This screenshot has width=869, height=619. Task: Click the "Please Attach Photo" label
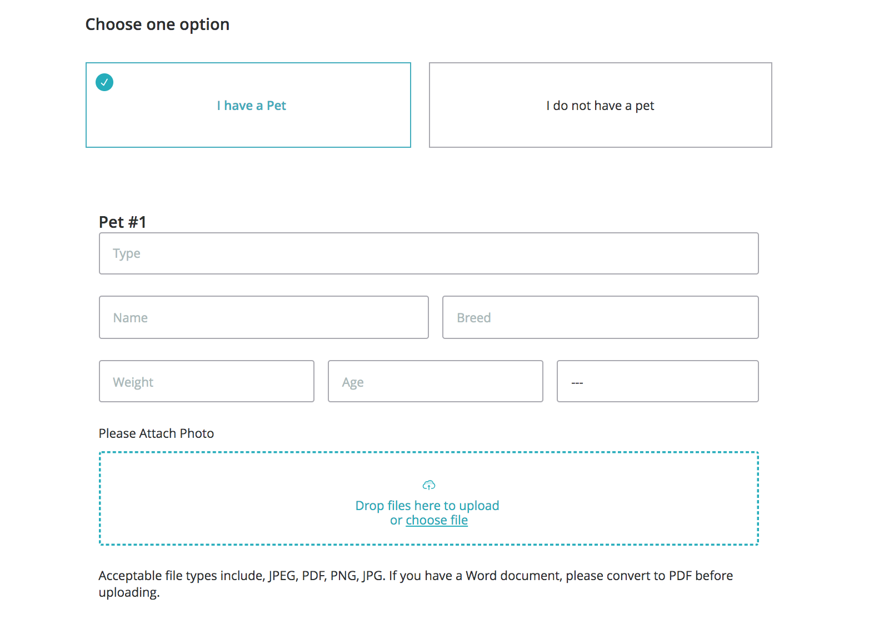[156, 433]
